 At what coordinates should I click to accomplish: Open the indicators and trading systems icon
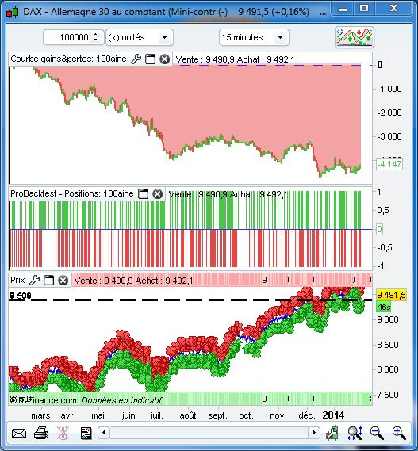(355, 37)
